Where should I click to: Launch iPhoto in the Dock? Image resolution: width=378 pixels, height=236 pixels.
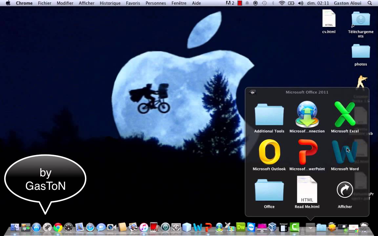pos(133,227)
